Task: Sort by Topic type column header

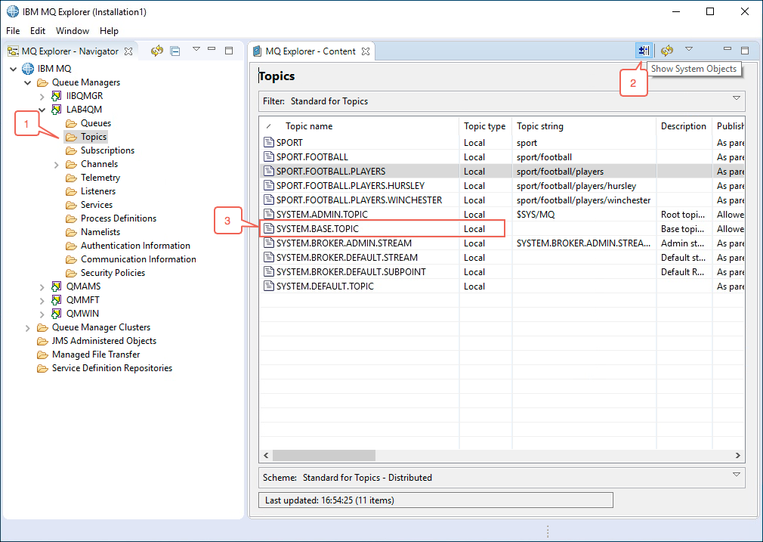Action: pyautogui.click(x=485, y=126)
